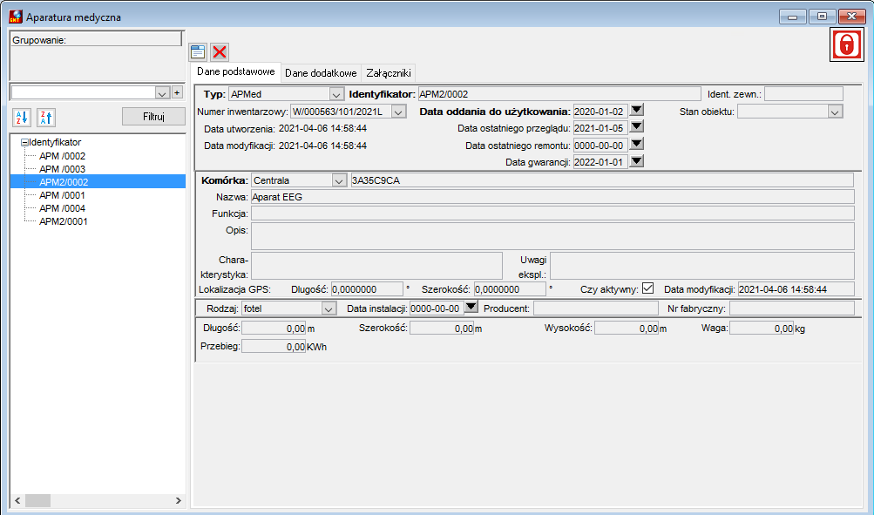
Task: Open calendar for Data ostatniego przeglądu
Action: [637, 127]
